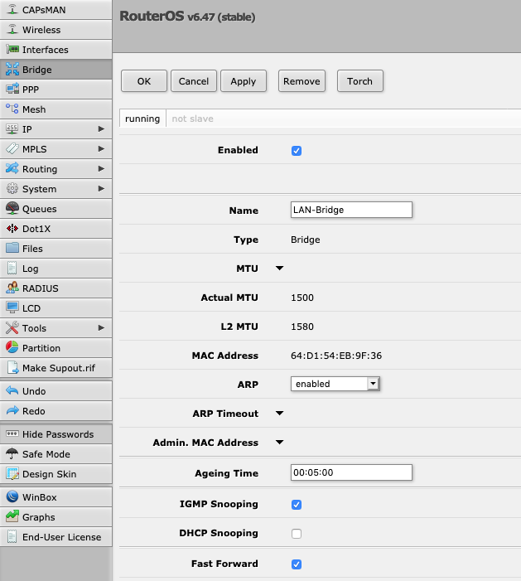
Task: Click the RADIUS users icon
Action: click(x=12, y=288)
